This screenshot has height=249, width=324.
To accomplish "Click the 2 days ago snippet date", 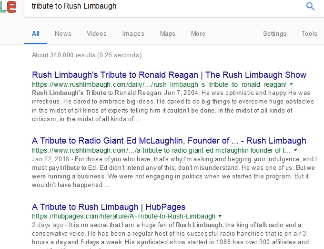I will [x=48, y=225].
